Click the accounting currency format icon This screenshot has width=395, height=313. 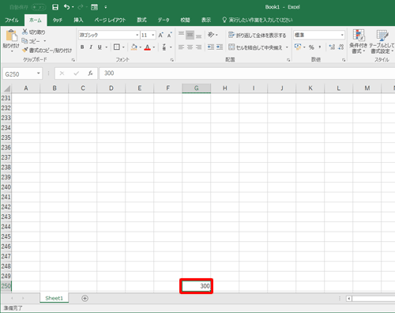click(298, 47)
